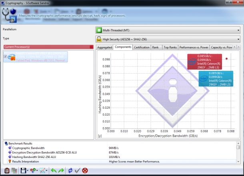Click the padlock icon in the Type box
The width and height of the screenshot is (244, 176).
click(x=99, y=39)
